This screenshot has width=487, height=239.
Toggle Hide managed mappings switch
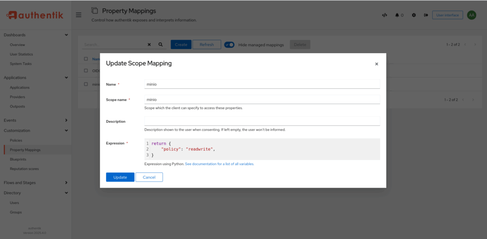(229, 45)
